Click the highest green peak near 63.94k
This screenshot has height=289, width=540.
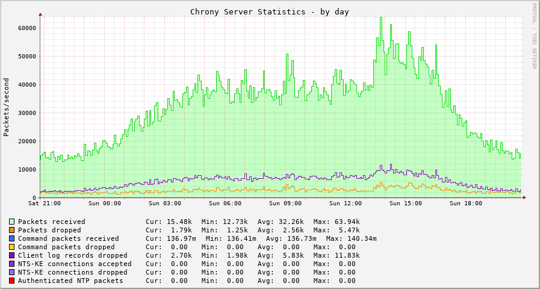pos(381,17)
